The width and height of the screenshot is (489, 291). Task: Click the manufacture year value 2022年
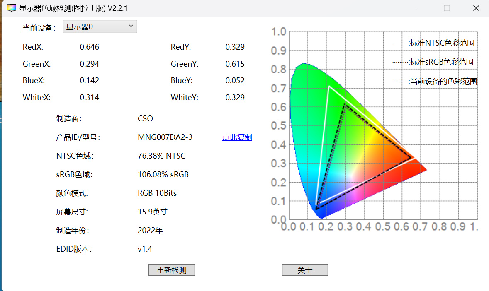coord(150,230)
